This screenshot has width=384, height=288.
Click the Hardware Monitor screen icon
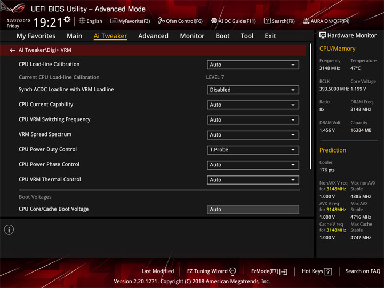(x=323, y=36)
